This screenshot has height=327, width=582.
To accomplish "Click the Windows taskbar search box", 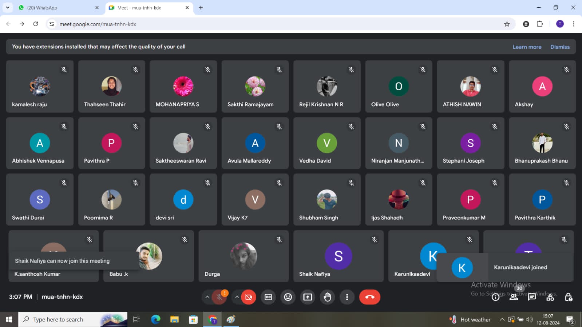I will coord(73,319).
